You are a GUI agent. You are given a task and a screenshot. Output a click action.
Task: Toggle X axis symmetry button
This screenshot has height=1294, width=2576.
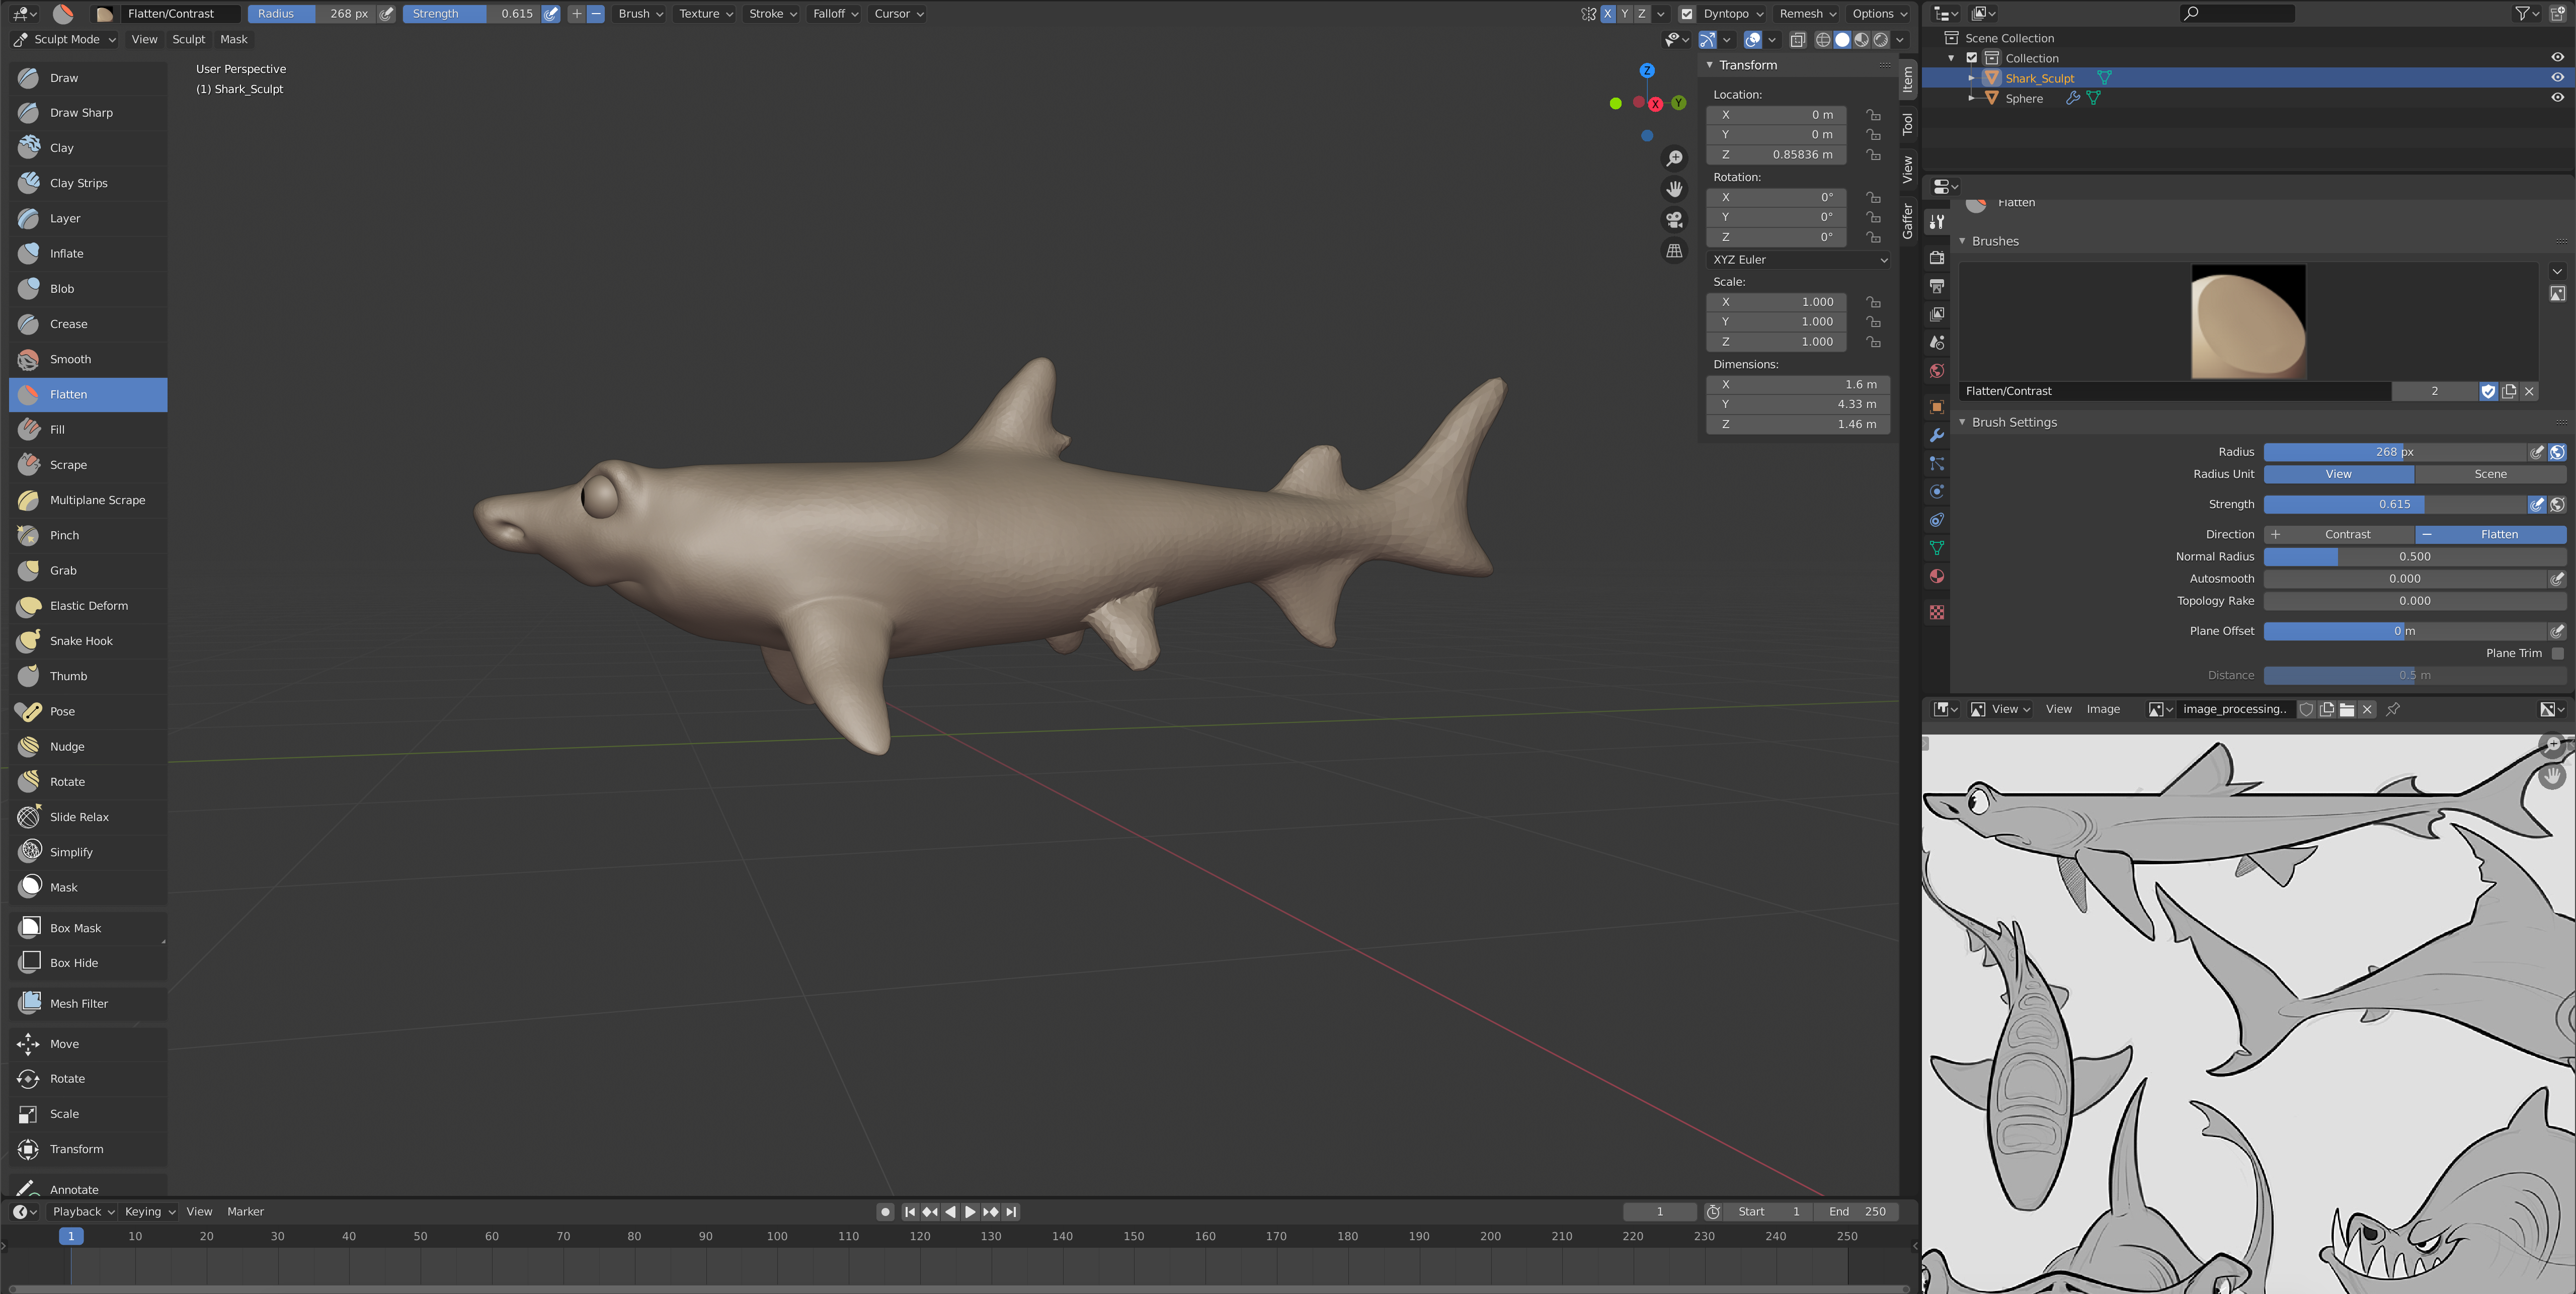1608,14
